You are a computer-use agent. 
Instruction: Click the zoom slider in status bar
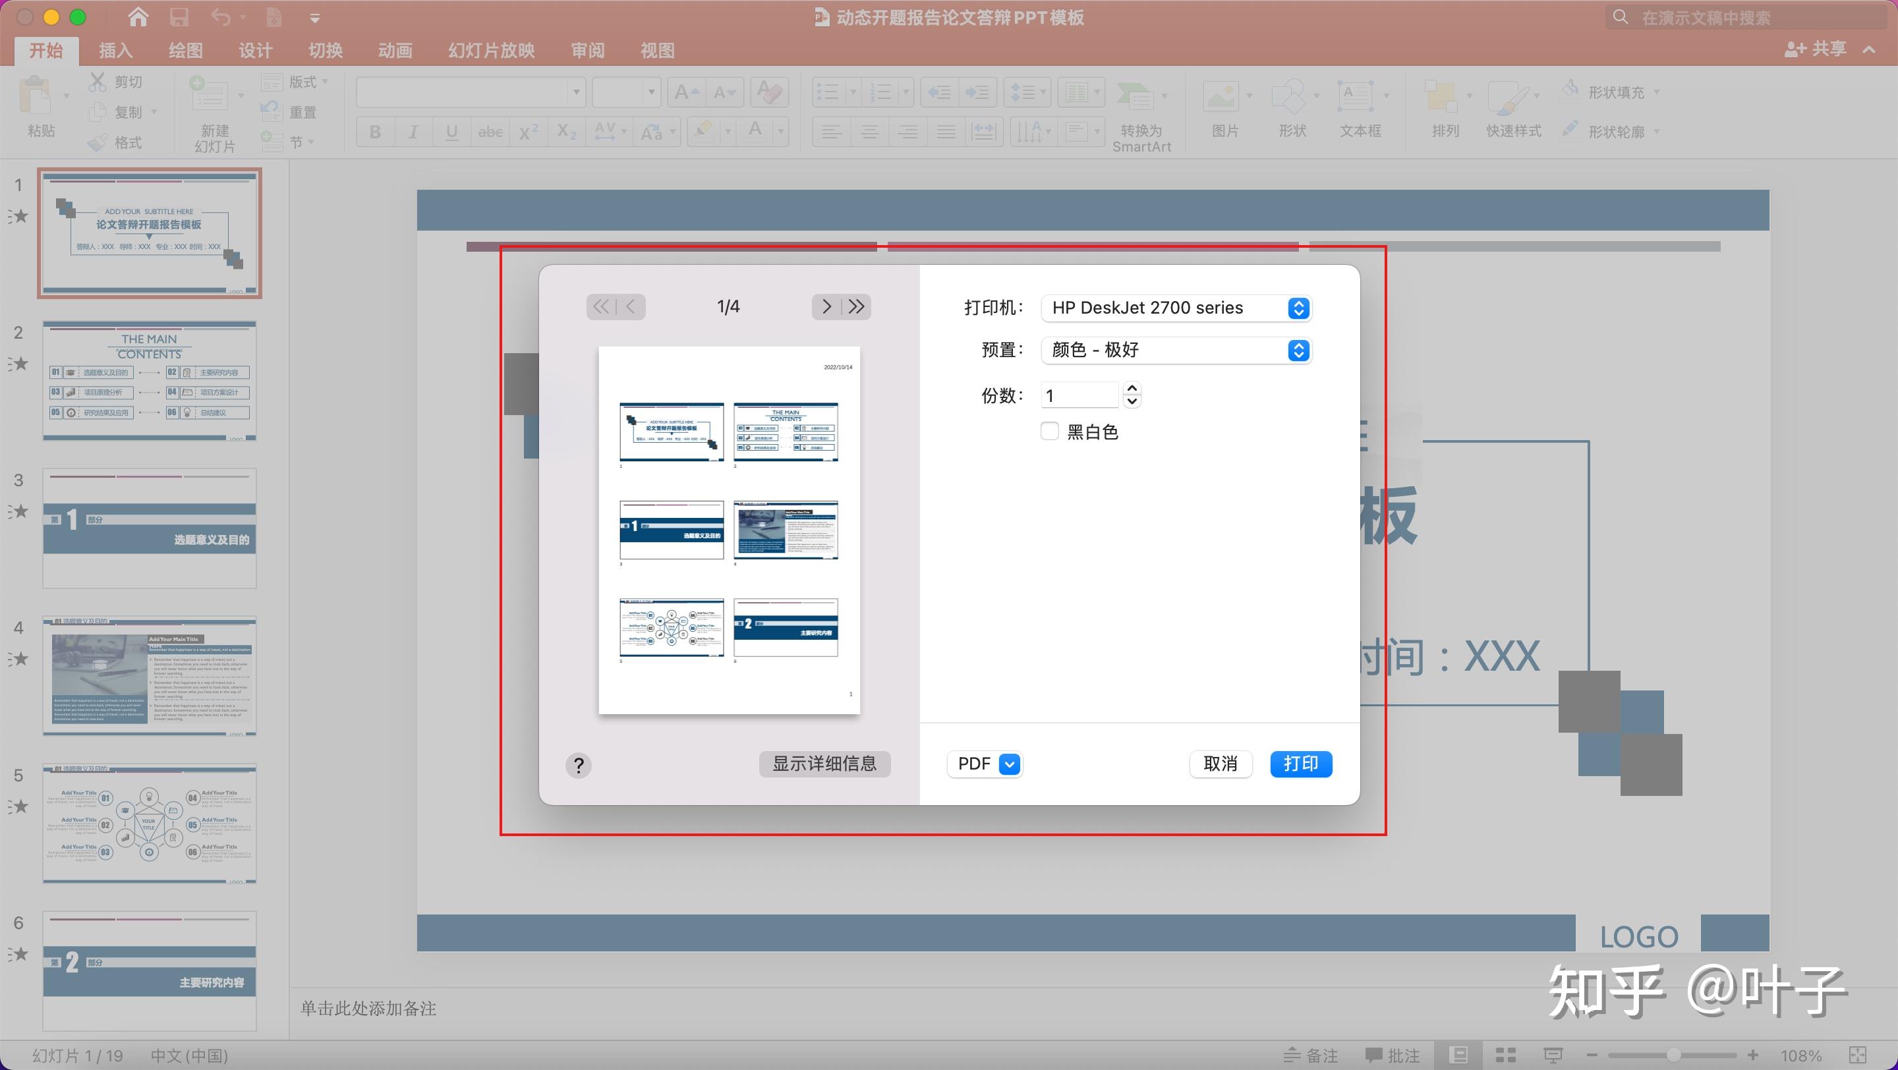[1673, 1056]
